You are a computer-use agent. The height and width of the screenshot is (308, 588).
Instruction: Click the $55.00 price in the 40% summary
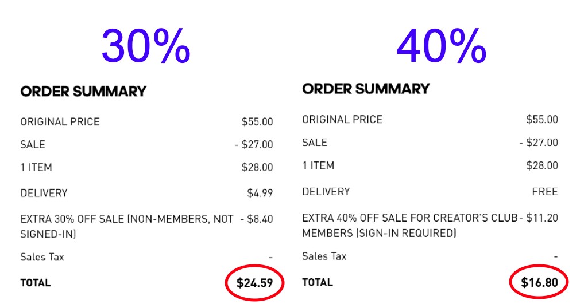[x=542, y=120]
